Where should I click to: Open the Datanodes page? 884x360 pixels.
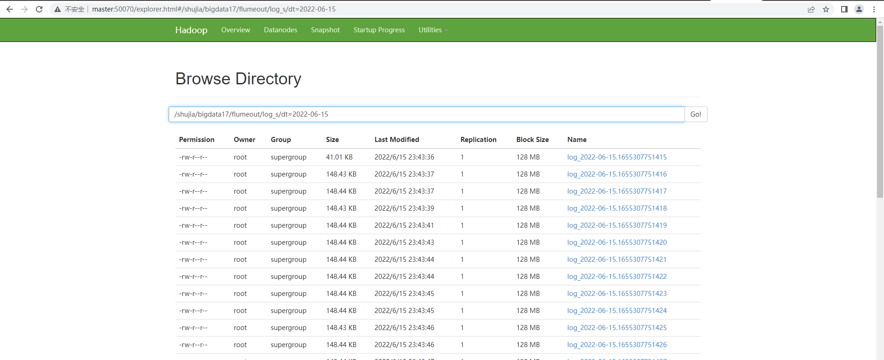tap(281, 30)
